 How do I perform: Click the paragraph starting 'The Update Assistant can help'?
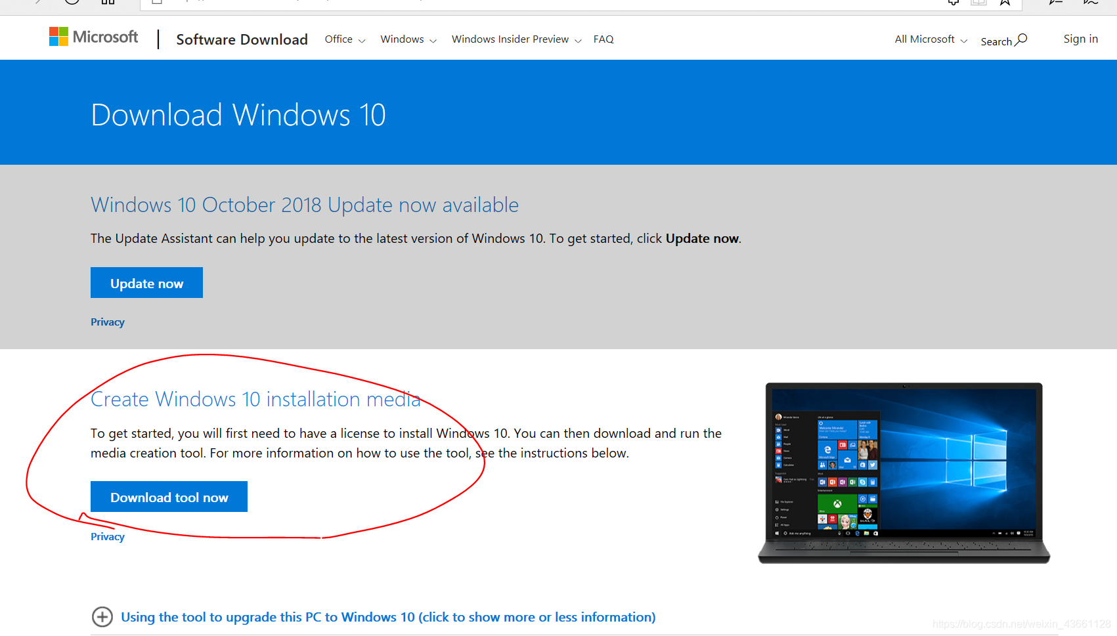coord(416,238)
